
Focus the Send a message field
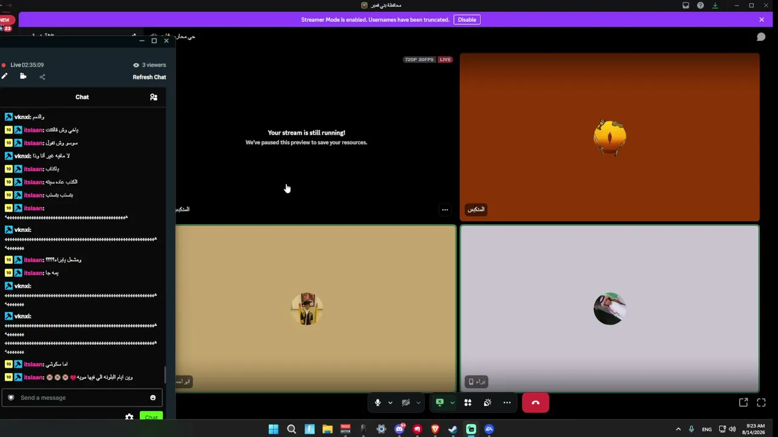tap(82, 398)
